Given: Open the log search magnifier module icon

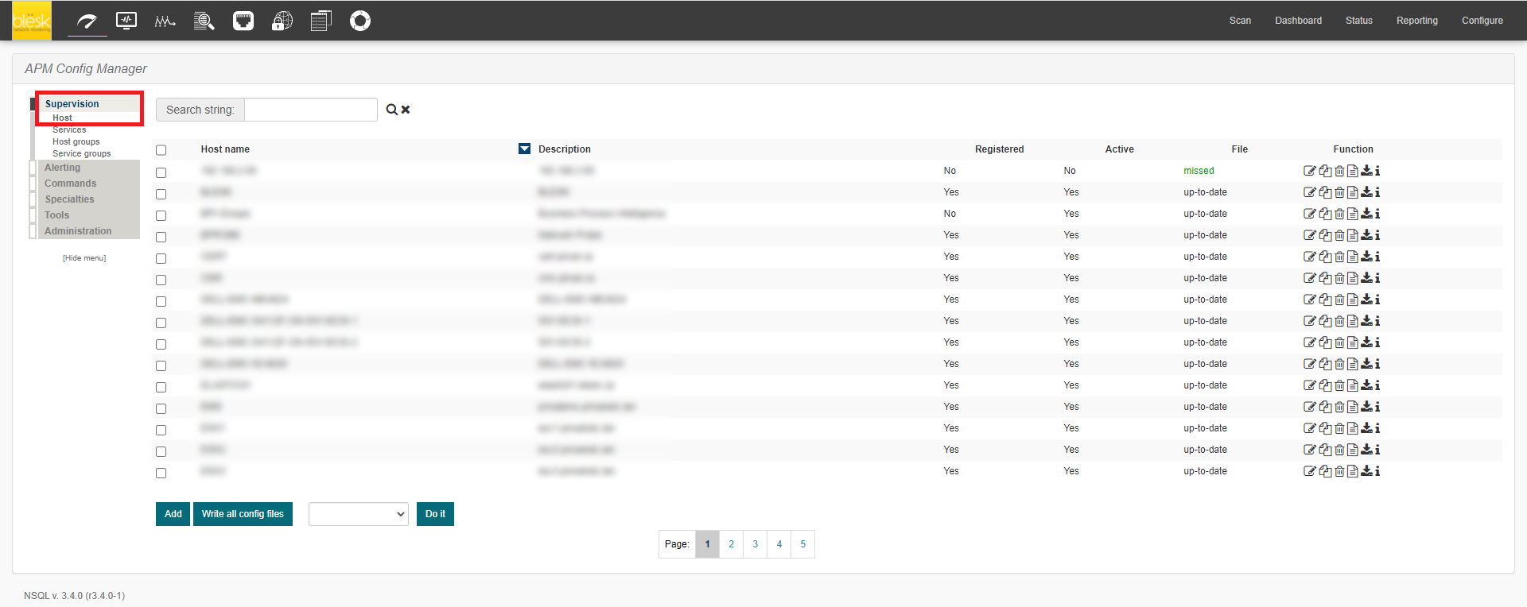Looking at the screenshot, I should (204, 21).
